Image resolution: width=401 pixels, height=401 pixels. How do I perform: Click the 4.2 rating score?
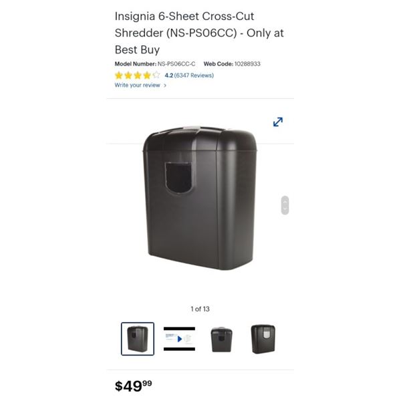click(x=169, y=75)
